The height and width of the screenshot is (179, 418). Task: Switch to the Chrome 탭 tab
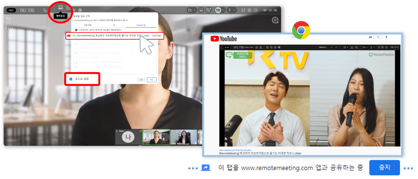tap(141, 25)
